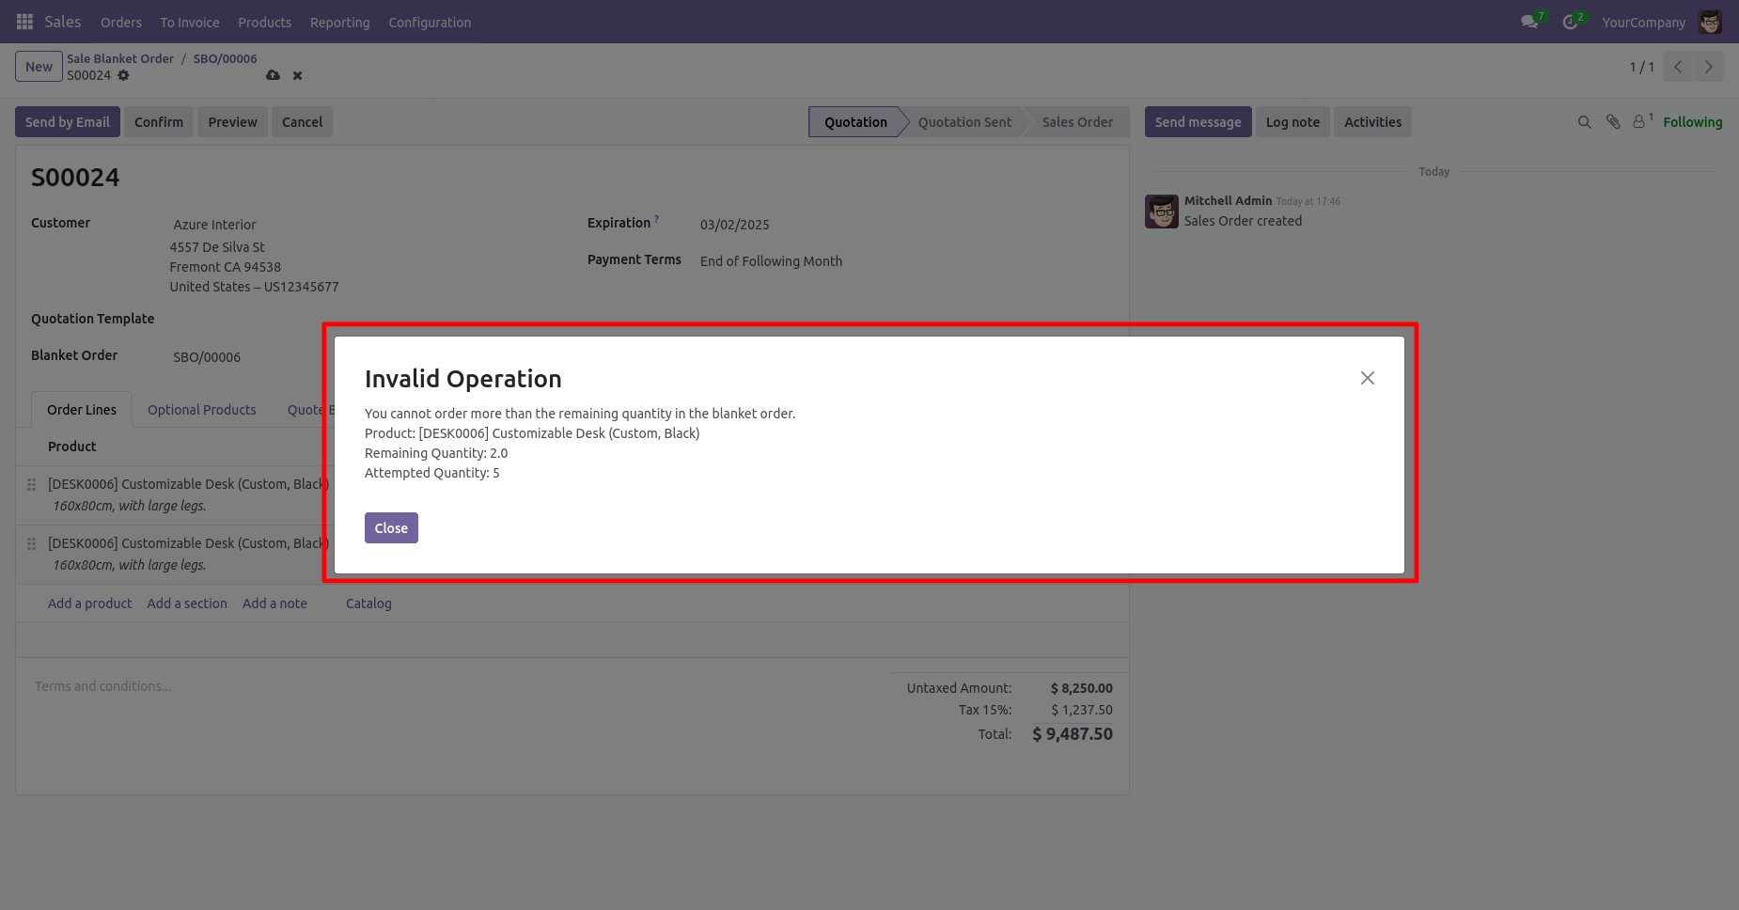Screen dimensions: 1739x910
Task: Click the Terms and conditions field
Action: coord(103,686)
